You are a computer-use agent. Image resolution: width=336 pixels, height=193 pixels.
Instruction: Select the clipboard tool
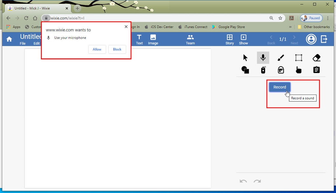click(317, 70)
